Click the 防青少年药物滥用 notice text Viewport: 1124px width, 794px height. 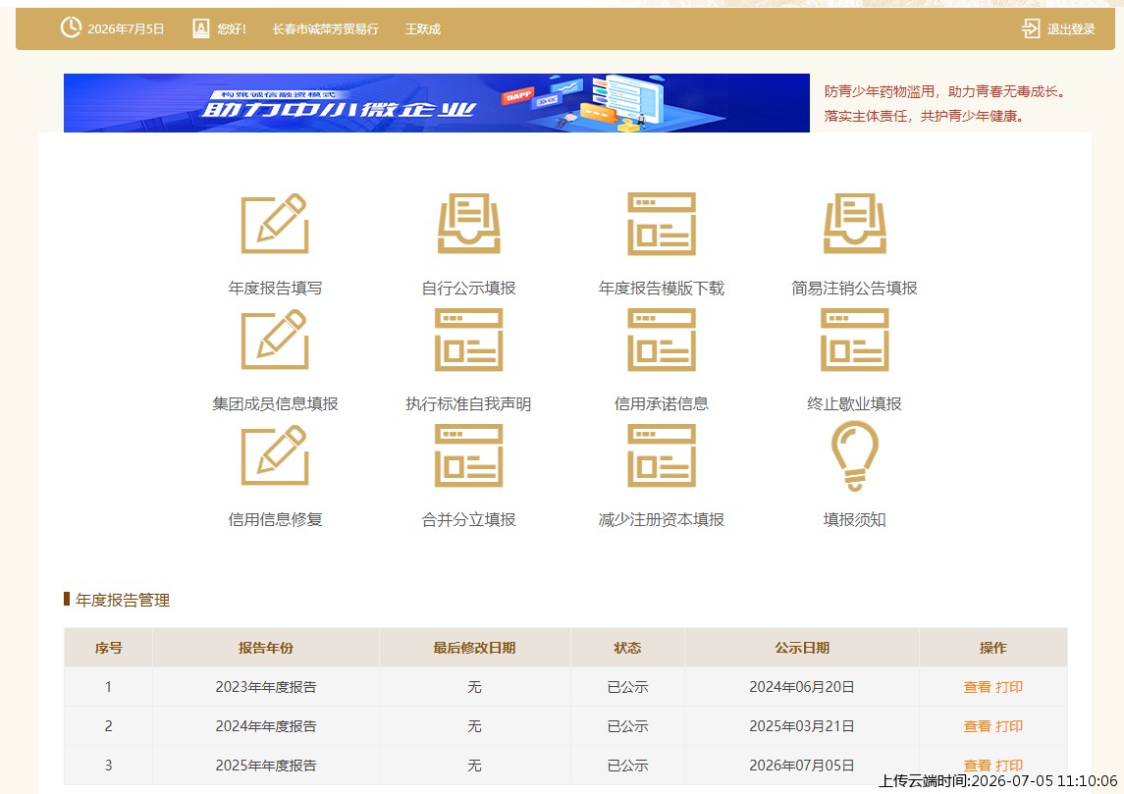point(946,91)
